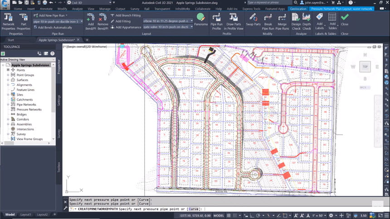Open the Panorama window

click(201, 19)
